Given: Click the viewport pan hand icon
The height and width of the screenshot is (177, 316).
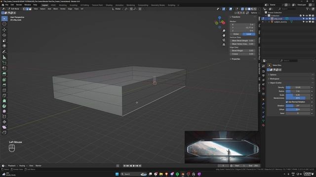Looking at the screenshot, I should coord(224,35).
